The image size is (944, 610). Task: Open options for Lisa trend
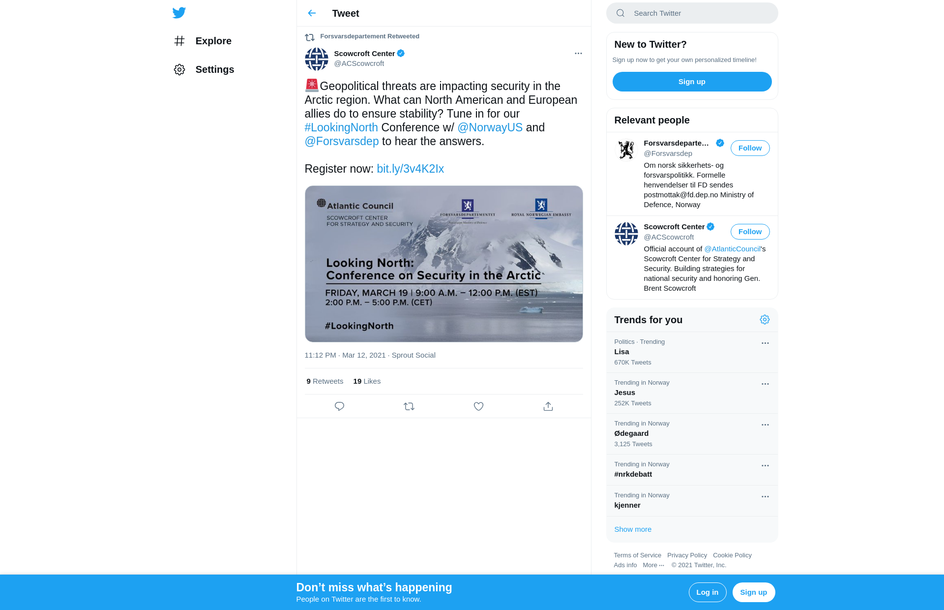(765, 343)
